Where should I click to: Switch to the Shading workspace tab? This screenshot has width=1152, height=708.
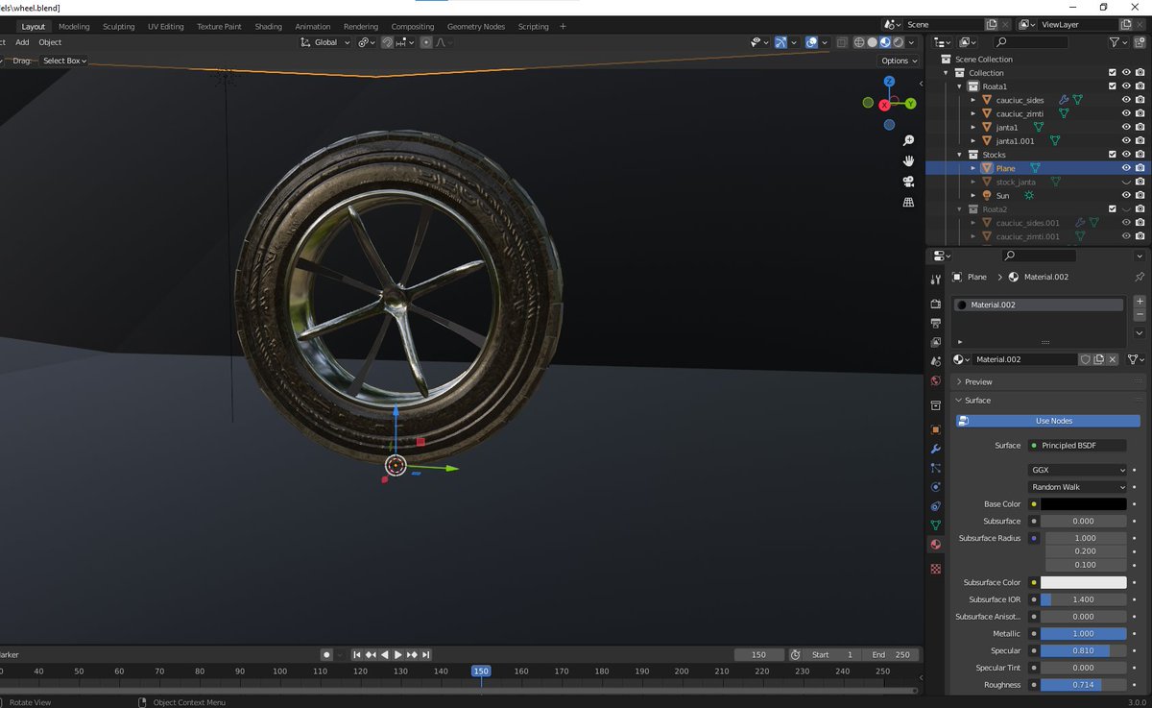pyautogui.click(x=268, y=27)
